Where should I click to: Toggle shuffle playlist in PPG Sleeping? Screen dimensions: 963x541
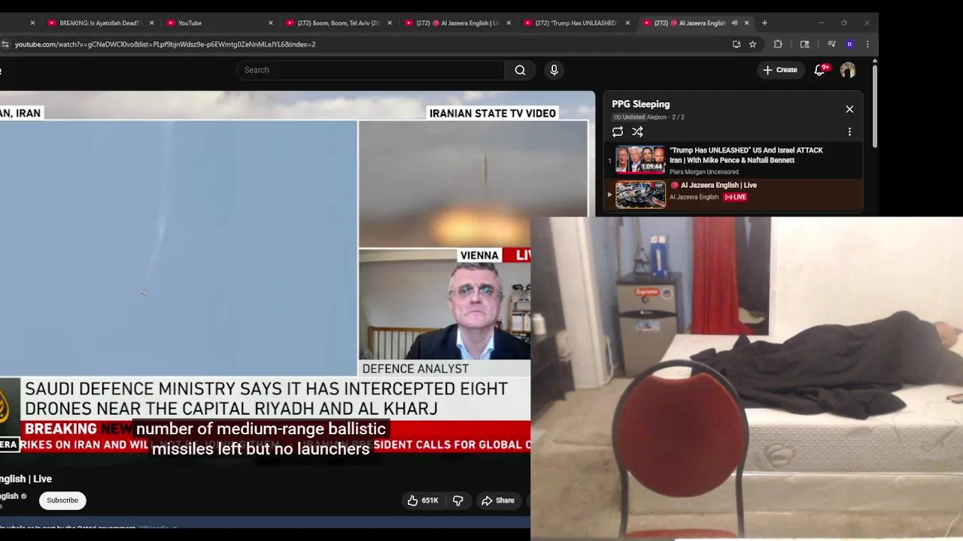tap(637, 131)
